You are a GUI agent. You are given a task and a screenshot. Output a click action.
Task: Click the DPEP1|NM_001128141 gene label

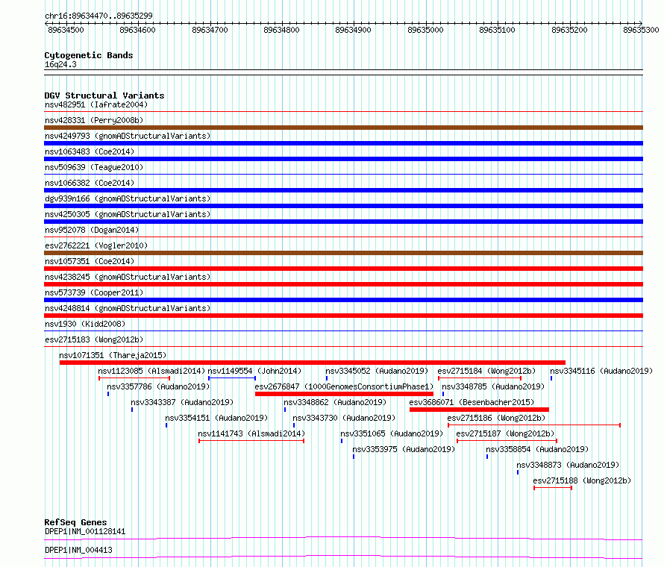point(85,531)
